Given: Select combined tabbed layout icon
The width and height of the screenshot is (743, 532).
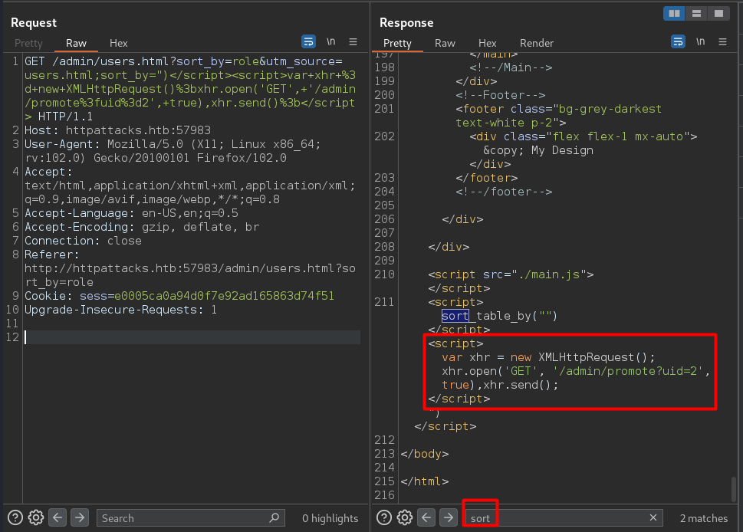Looking at the screenshot, I should click(718, 13).
